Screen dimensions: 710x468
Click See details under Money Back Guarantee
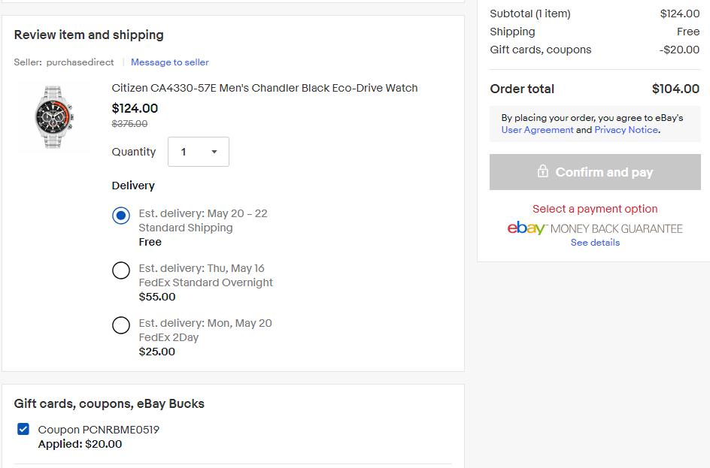coord(595,243)
